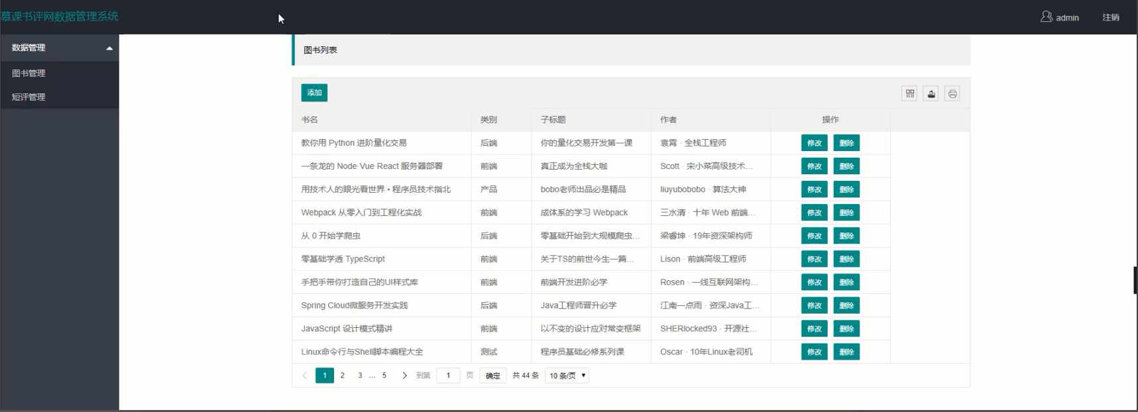Image resolution: width=1138 pixels, height=412 pixels.
Task: Click 注销 to log out
Action: coord(1111,18)
